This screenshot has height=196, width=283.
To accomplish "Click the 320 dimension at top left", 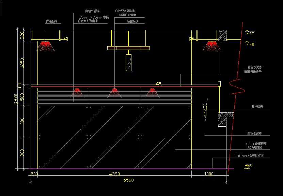I will point(22,35).
